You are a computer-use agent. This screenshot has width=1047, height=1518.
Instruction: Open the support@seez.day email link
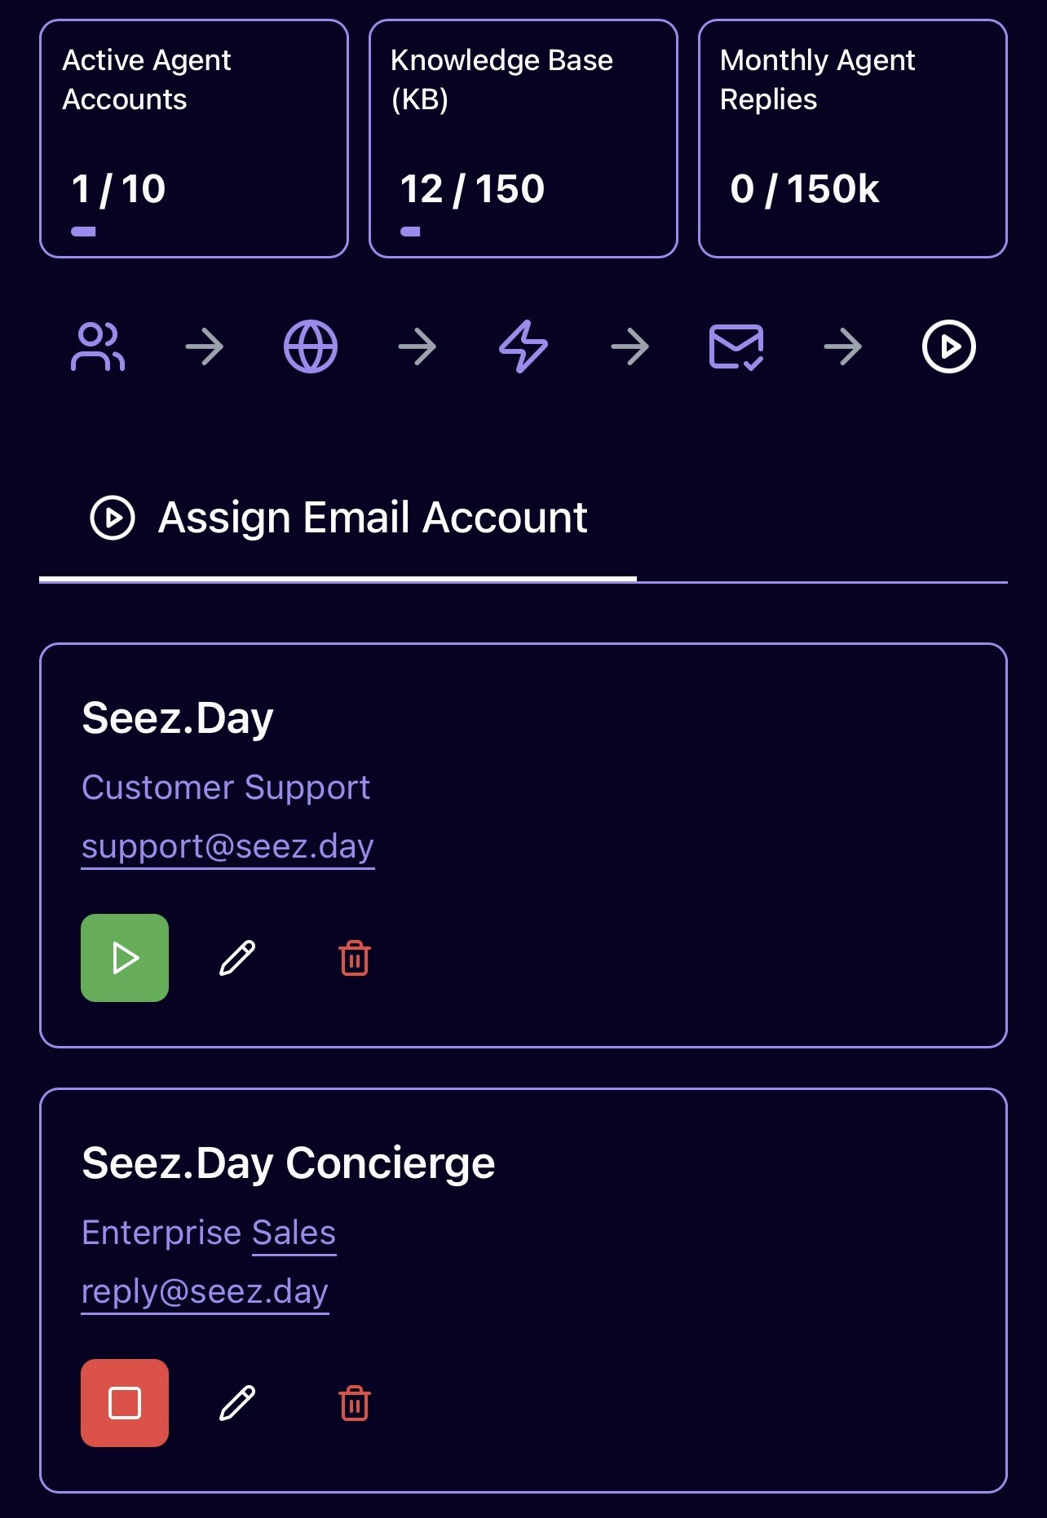click(228, 847)
